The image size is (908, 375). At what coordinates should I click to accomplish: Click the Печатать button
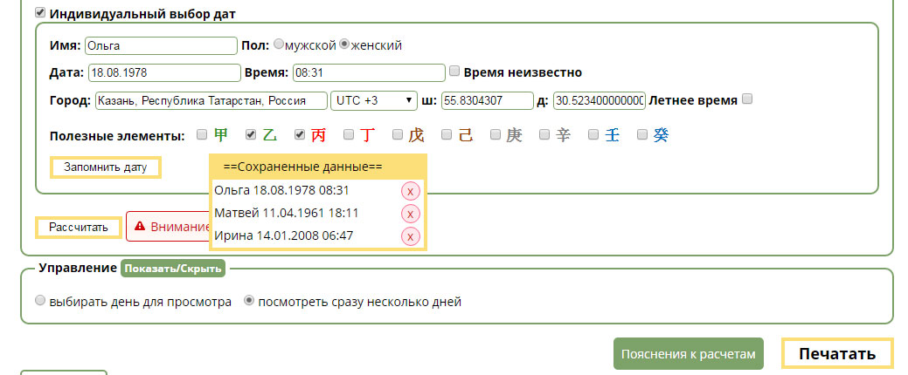837,353
